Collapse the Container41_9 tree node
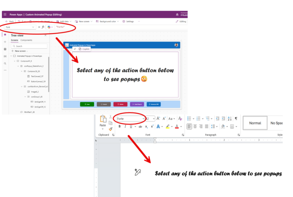This screenshot has width=293, height=197. pyautogui.click(x=15, y=61)
